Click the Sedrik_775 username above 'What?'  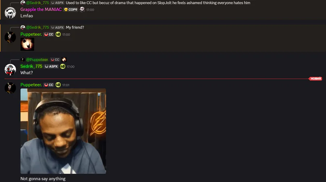pos(31,67)
